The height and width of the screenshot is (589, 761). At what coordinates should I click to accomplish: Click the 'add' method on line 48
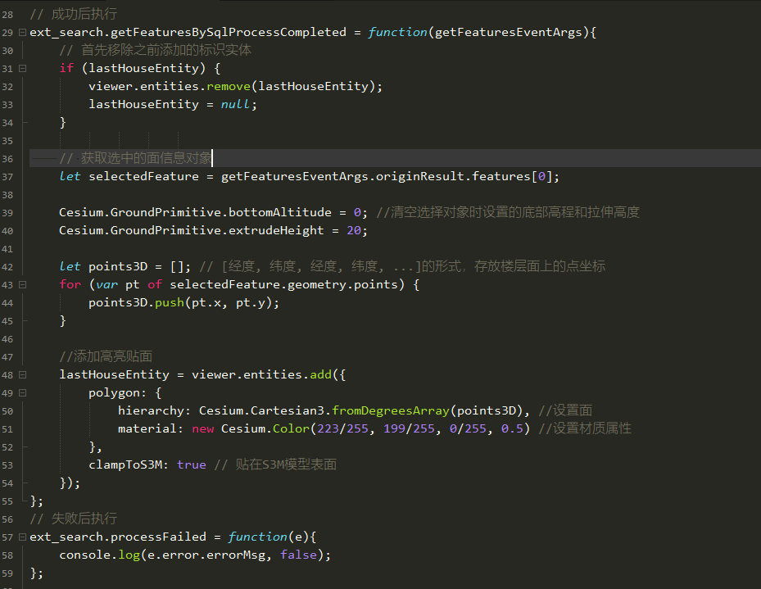click(321, 374)
